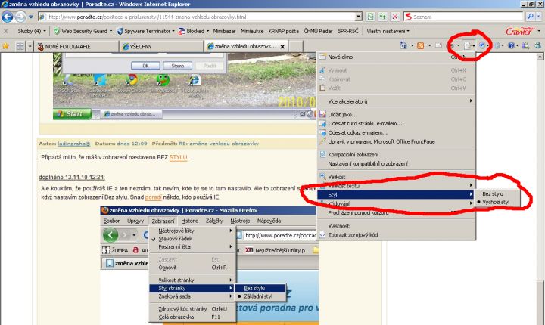Follow the orange 'poradí' link
545x325 pixels.
[153, 197]
